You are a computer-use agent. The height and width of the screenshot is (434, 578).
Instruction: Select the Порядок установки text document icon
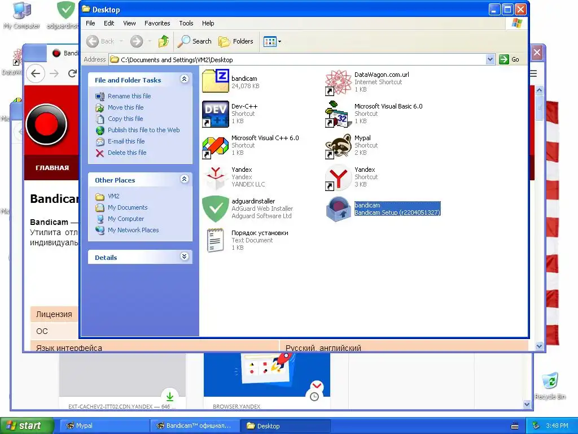point(216,241)
